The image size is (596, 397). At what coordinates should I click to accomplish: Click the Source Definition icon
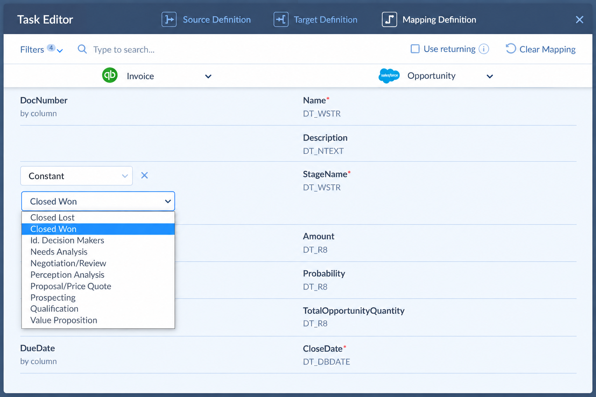click(169, 19)
